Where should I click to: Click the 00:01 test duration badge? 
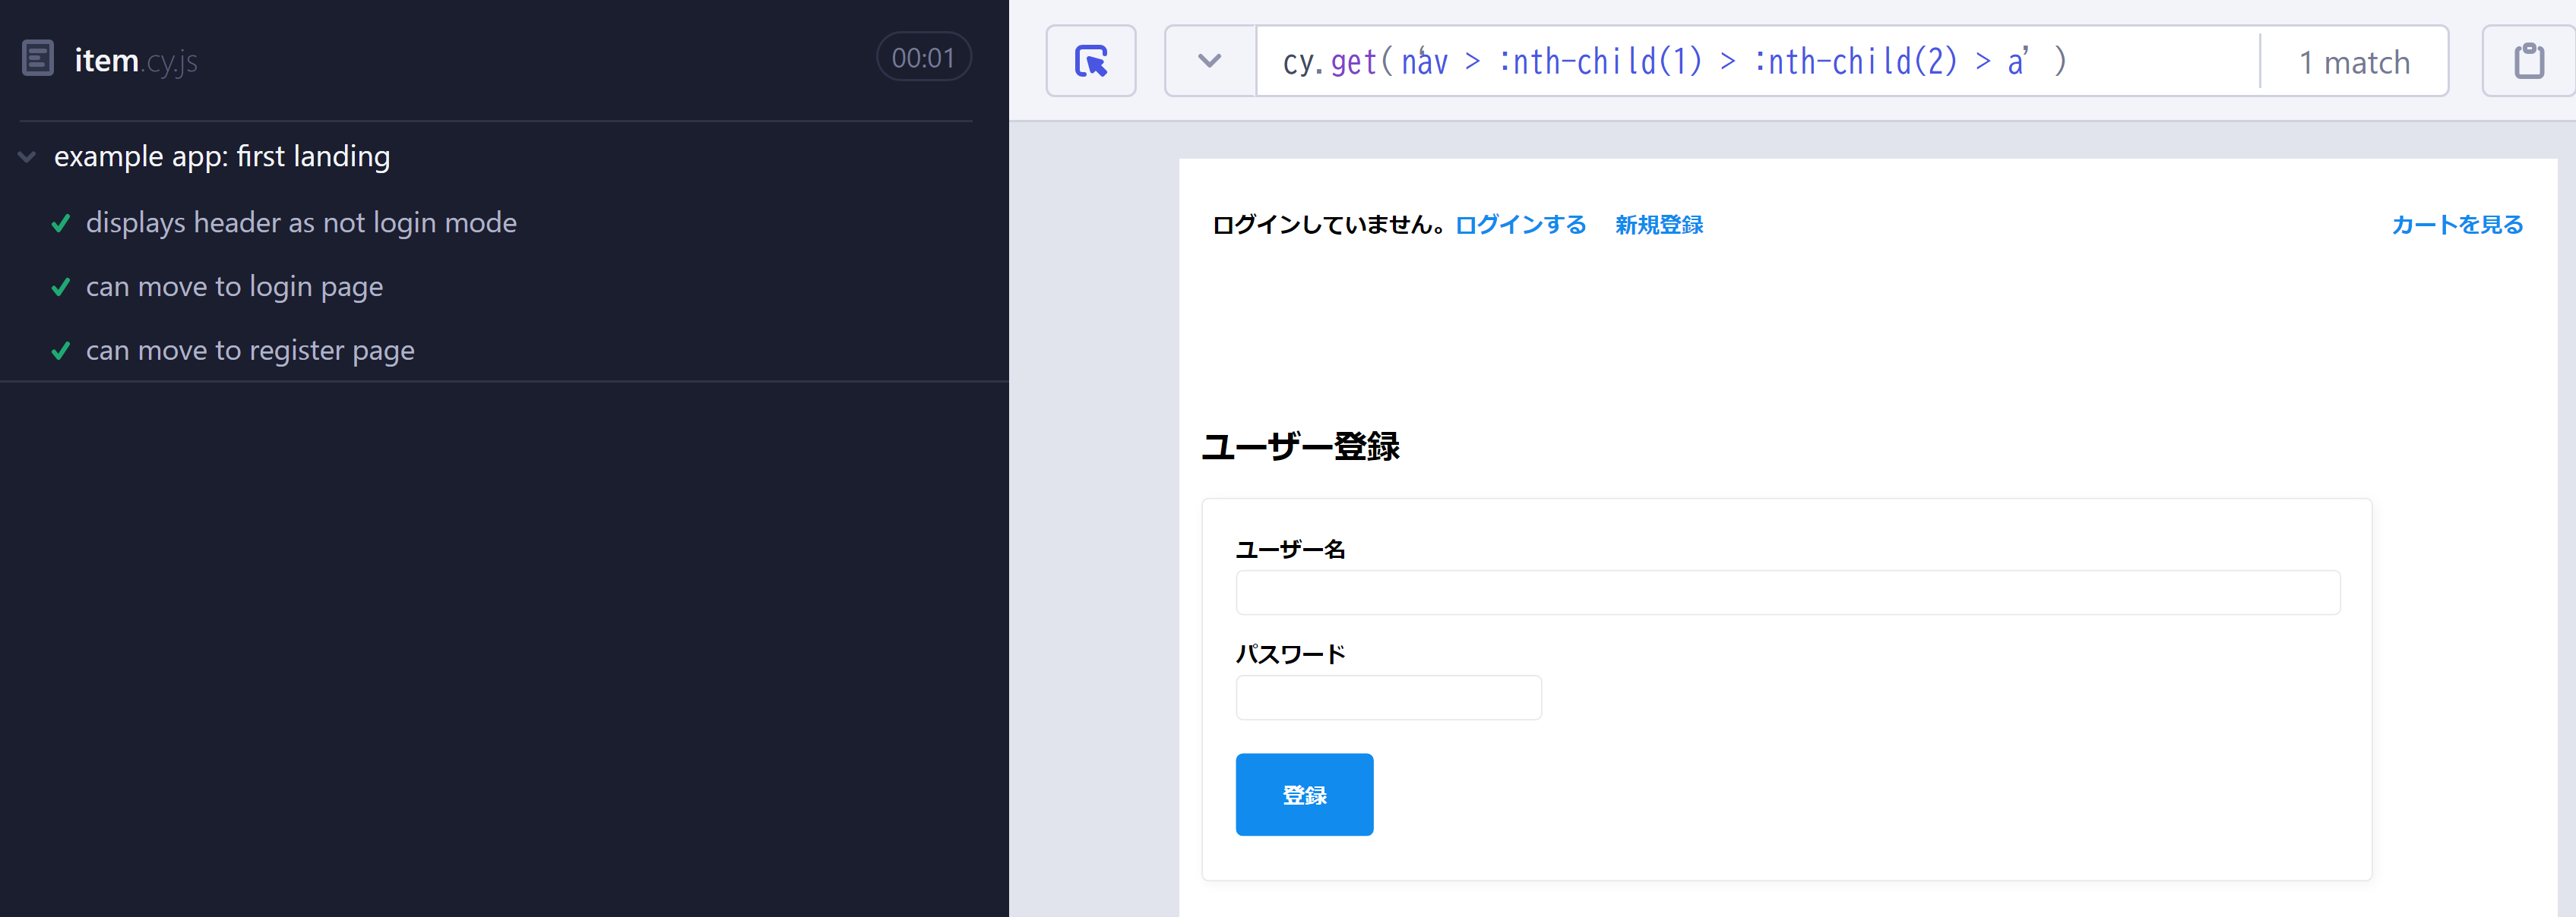click(x=923, y=58)
